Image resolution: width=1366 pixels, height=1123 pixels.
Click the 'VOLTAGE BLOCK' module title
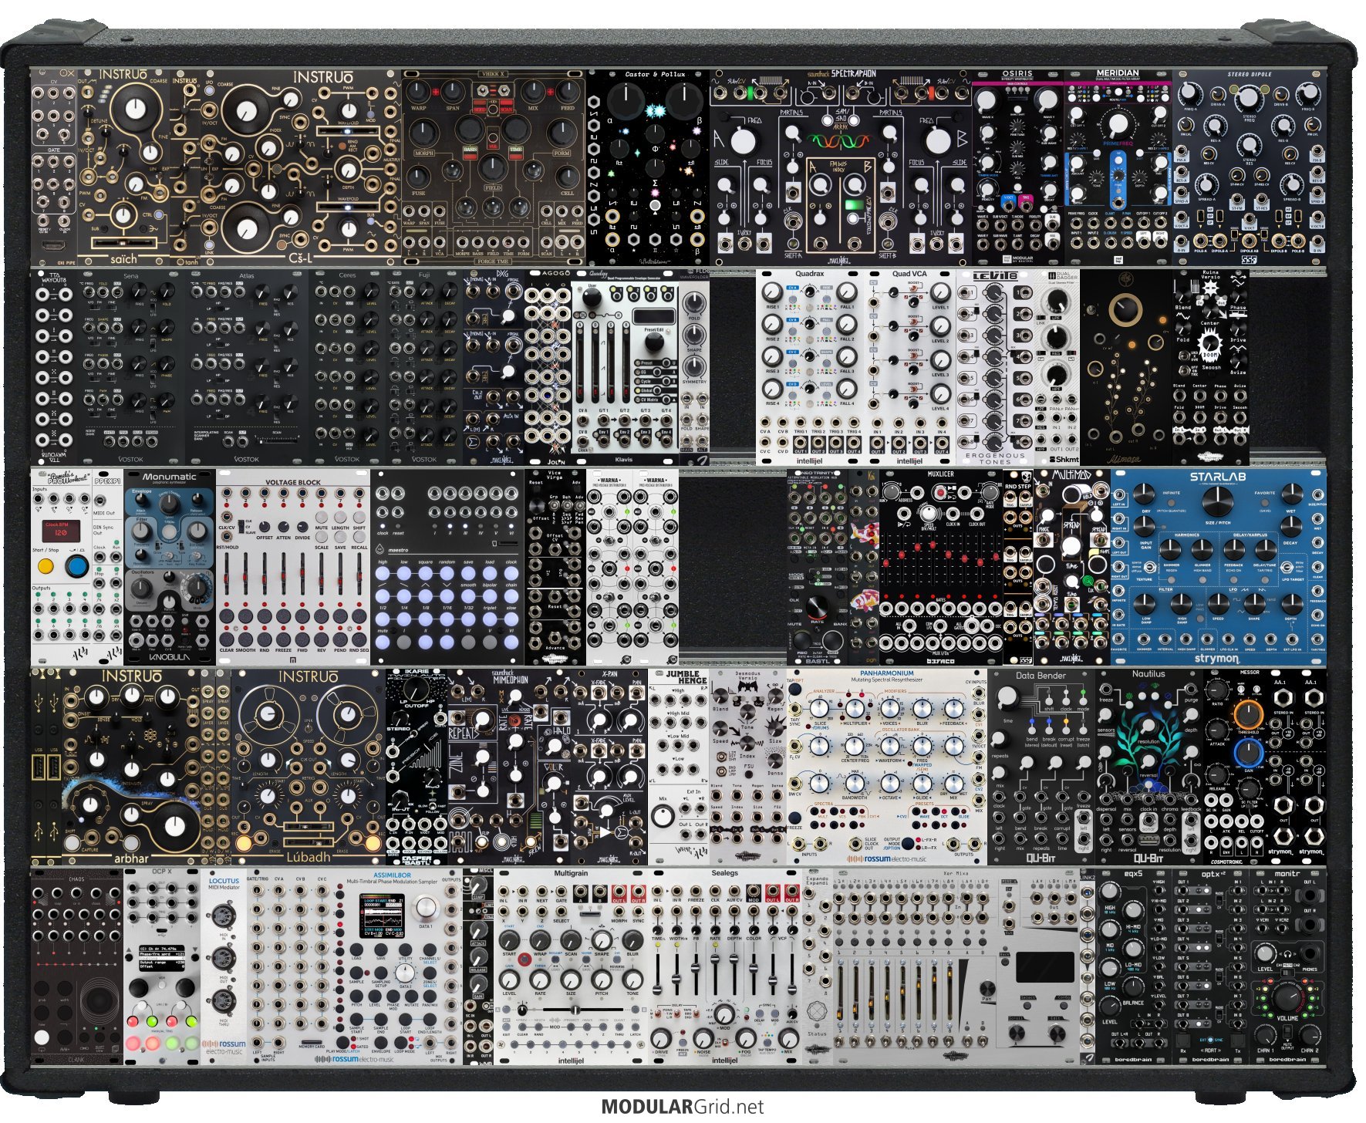(x=293, y=482)
